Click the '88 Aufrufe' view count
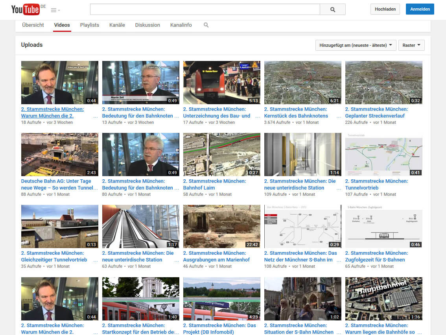Viewport: 446px width, 335px height. 31,194
